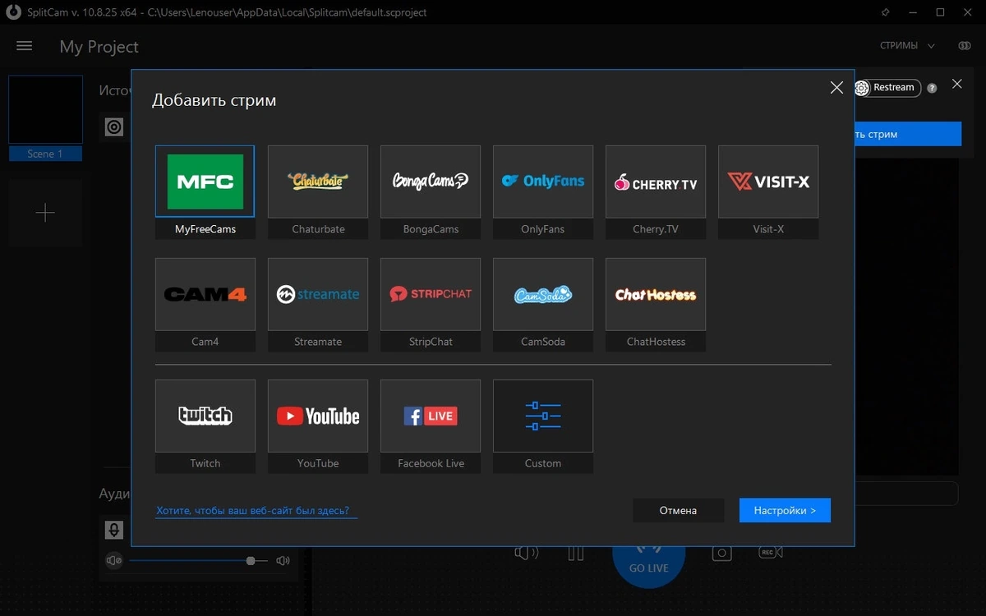Pick the ChatHostess stream tile
The image size is (986, 616).
(656, 305)
